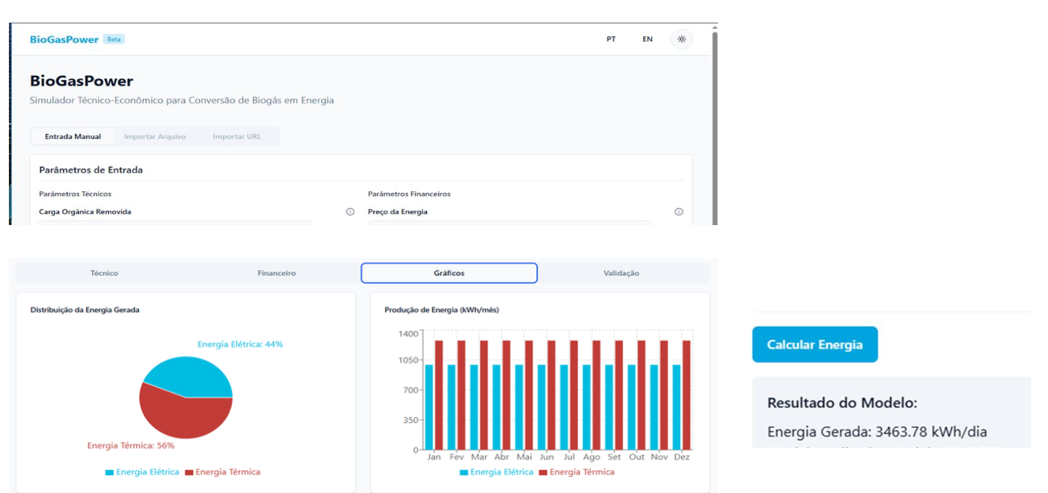1048x493 pixels.
Task: Toggle Energia Elétrica legend under bar chart
Action: [x=496, y=472]
